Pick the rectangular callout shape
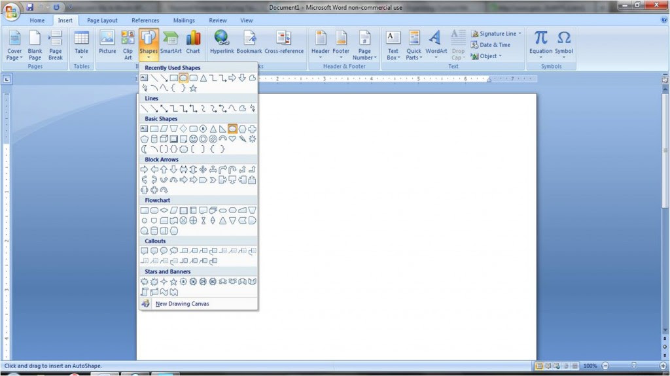The image size is (670, 376). coord(144,251)
